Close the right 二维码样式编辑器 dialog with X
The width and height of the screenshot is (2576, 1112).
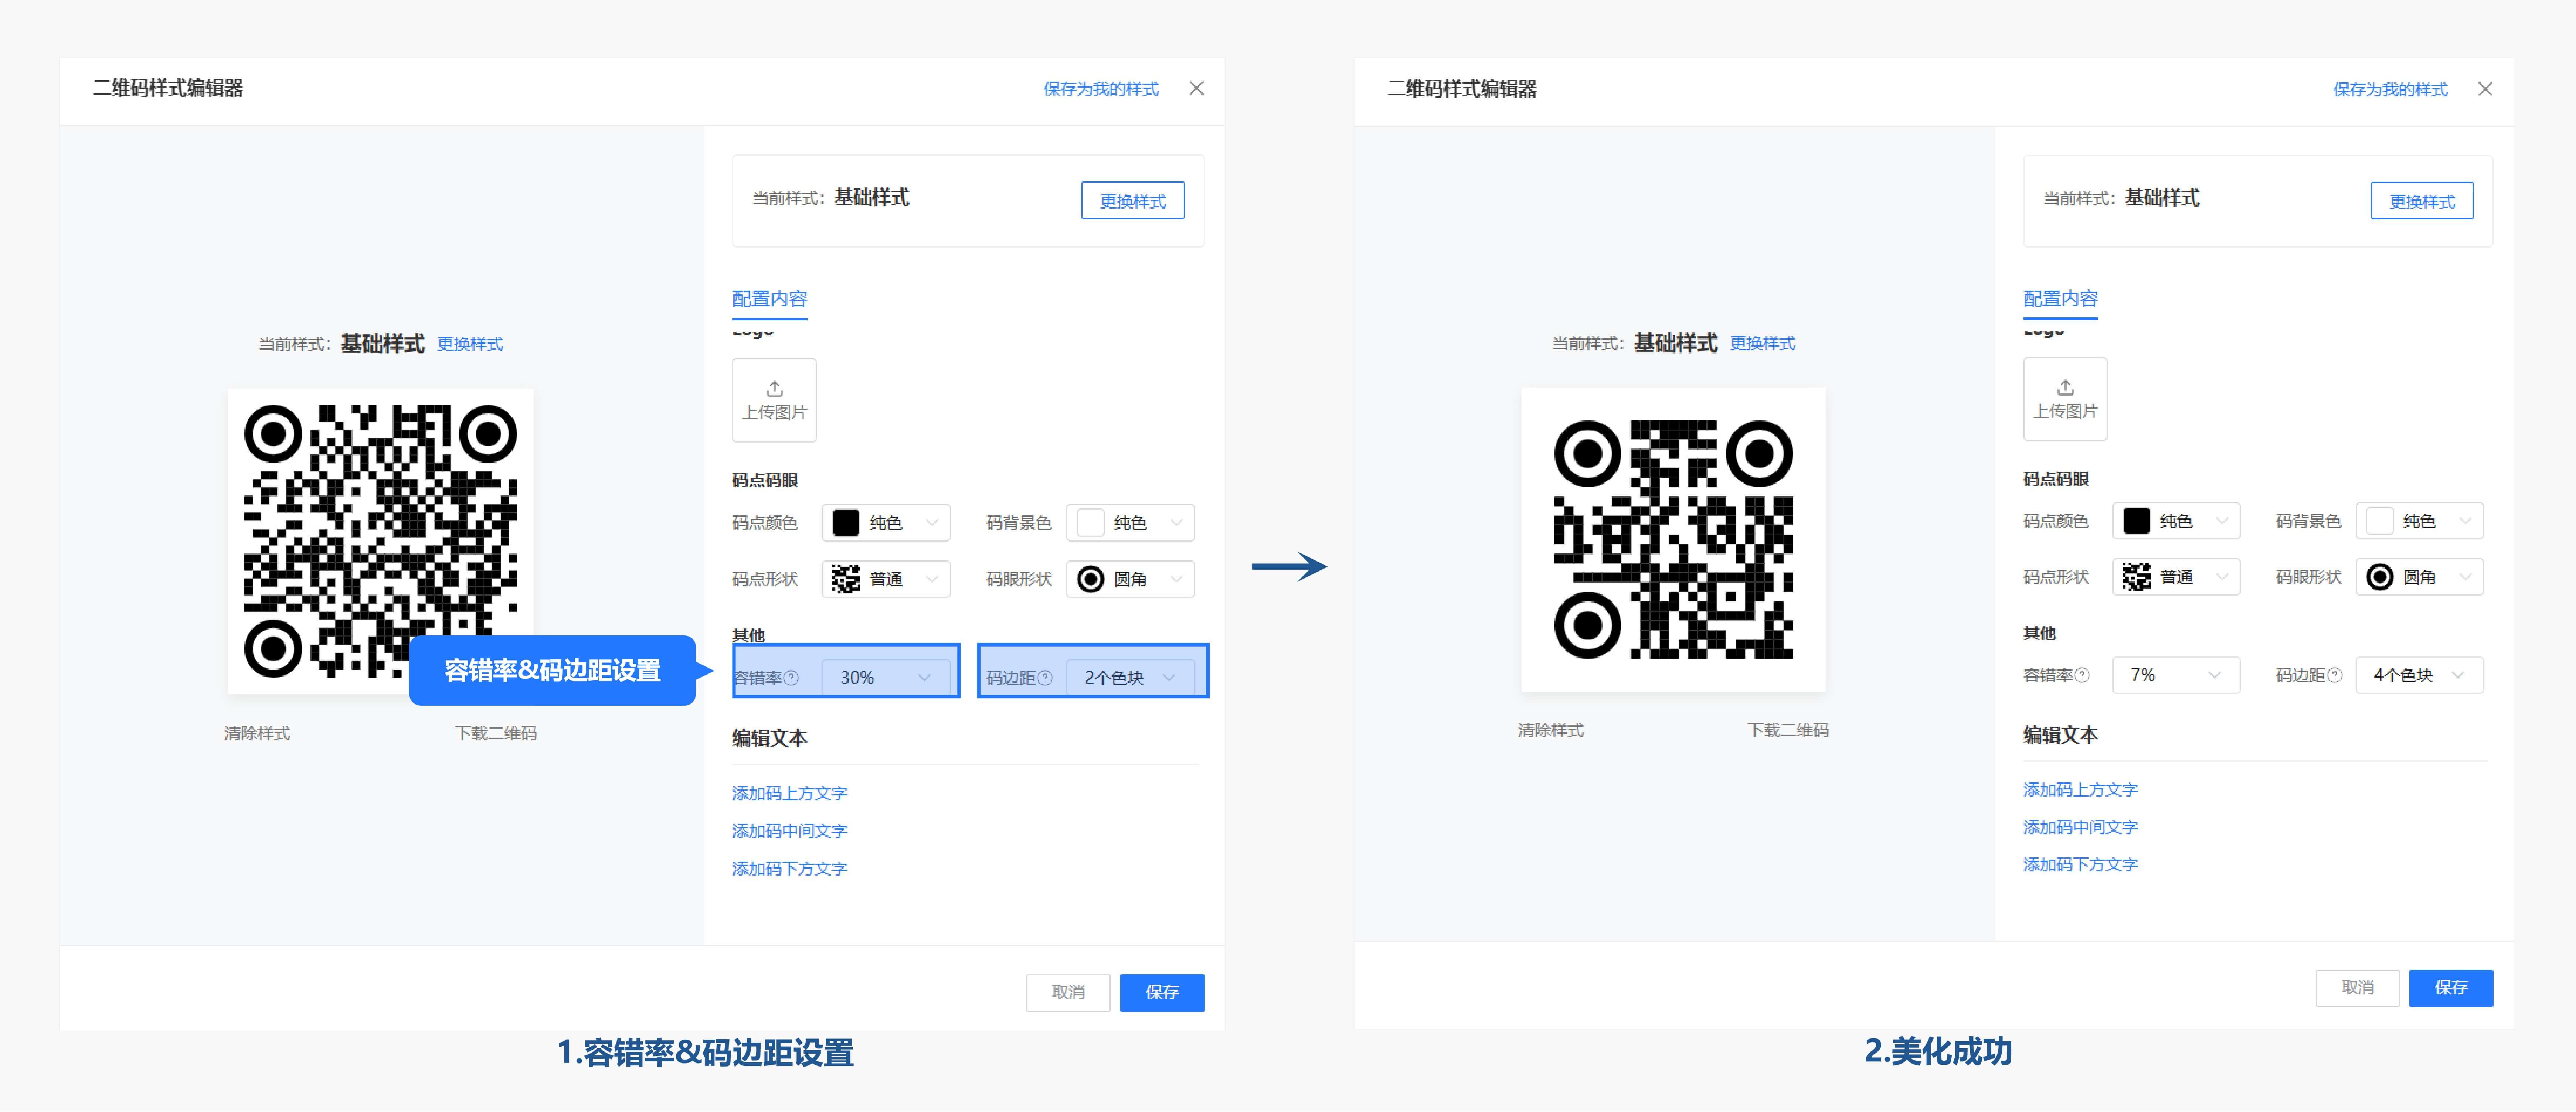(2485, 89)
